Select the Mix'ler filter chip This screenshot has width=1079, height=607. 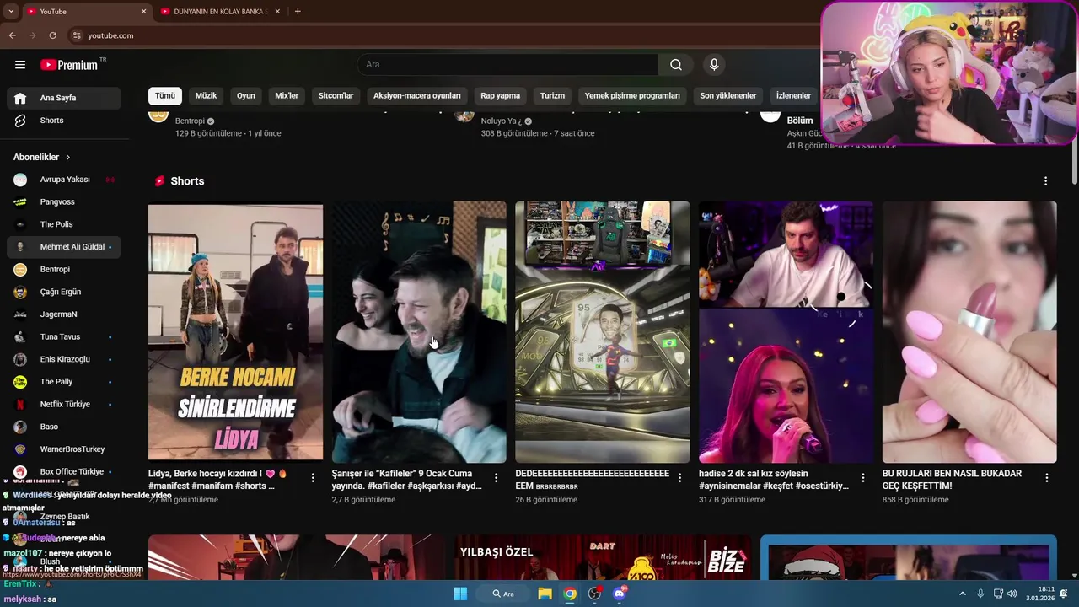click(287, 95)
